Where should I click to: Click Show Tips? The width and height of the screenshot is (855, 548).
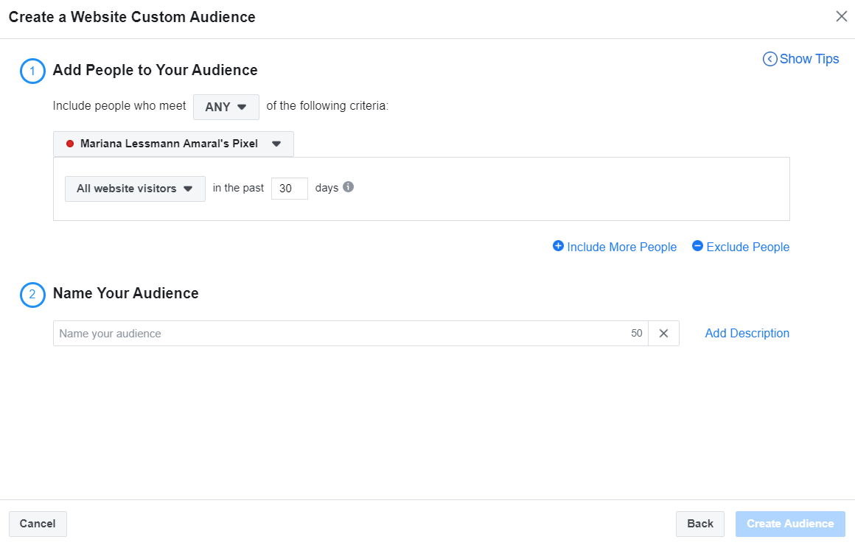809,58
